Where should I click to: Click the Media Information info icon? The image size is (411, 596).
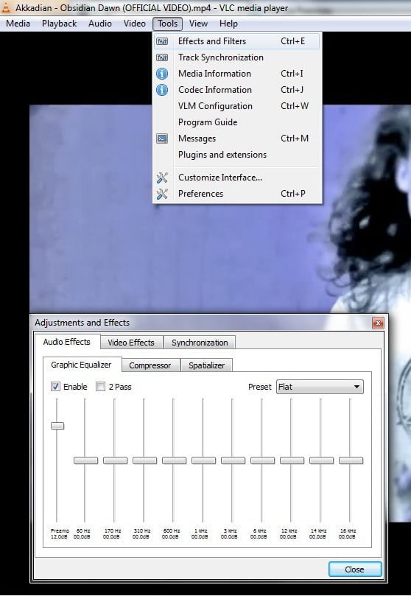pos(162,74)
